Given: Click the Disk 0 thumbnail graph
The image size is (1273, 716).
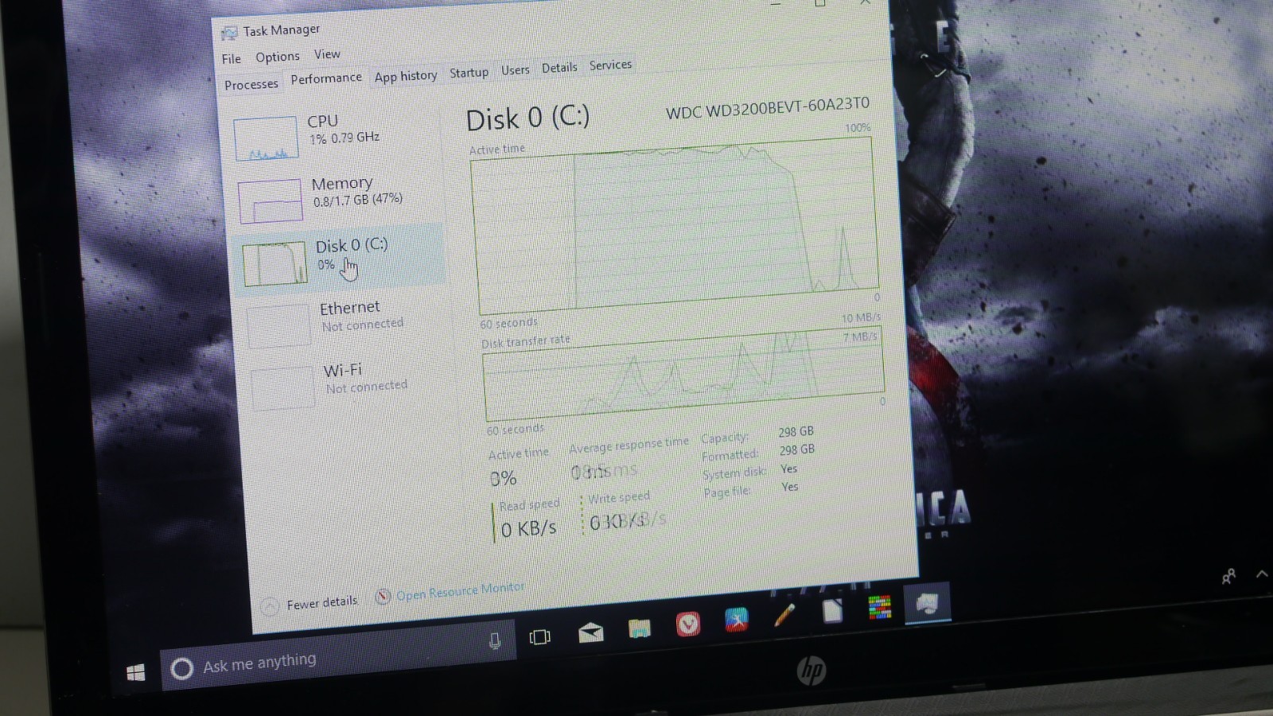Looking at the screenshot, I should click(x=274, y=263).
